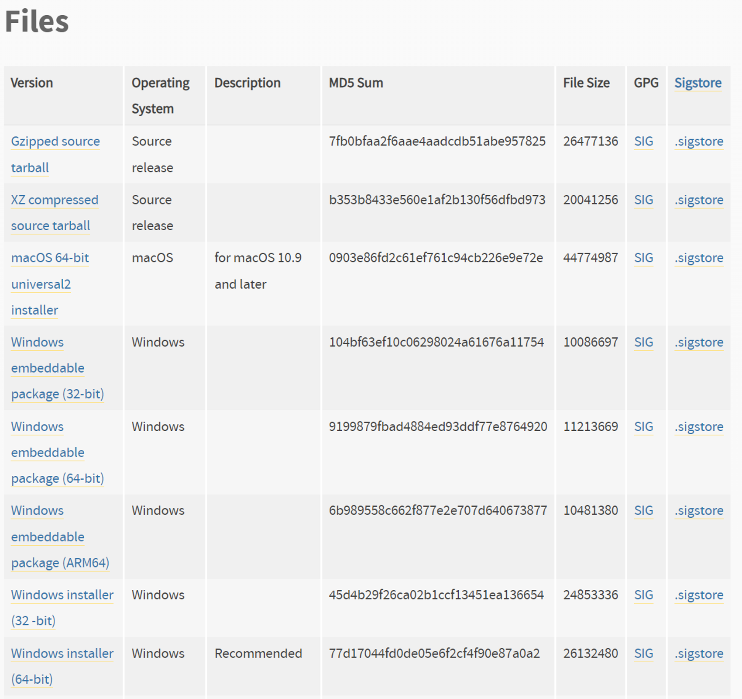Select MD5 sum 9199879fbad4884ed93ddf77e8764920
Viewport: 742px width, 699px height.
click(x=438, y=427)
